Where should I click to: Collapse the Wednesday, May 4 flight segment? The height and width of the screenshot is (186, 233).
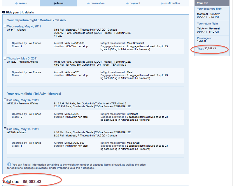point(5,26)
